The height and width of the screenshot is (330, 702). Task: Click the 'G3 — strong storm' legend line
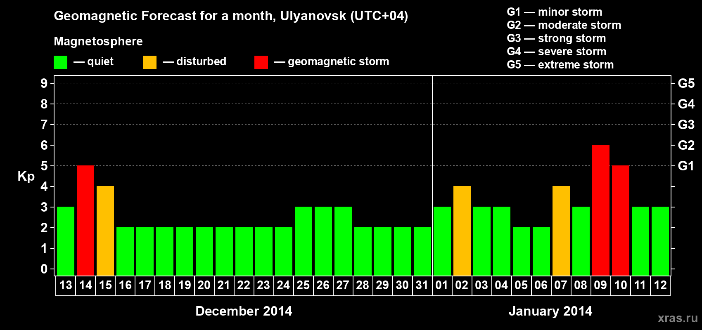557,38
